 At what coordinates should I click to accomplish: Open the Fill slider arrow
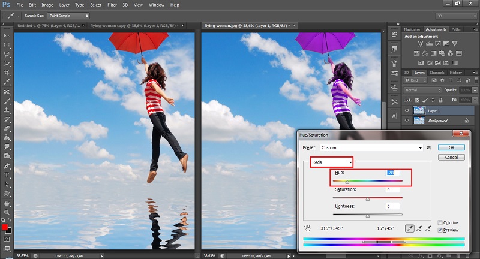(475, 100)
